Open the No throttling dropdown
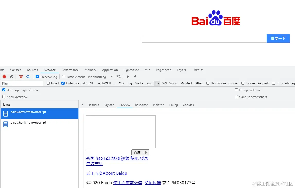The image size is (295, 188). coord(101,77)
